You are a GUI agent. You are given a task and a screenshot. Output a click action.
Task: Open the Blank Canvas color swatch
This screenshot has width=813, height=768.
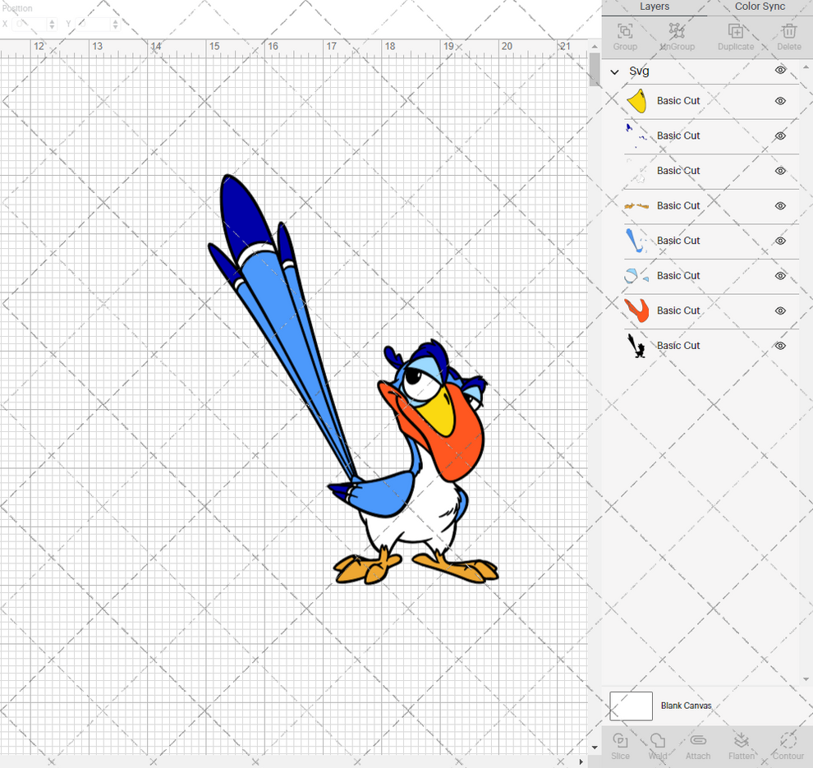point(631,706)
